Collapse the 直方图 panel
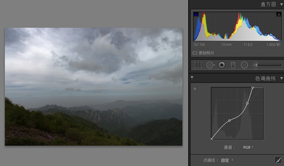 [x=281, y=4]
